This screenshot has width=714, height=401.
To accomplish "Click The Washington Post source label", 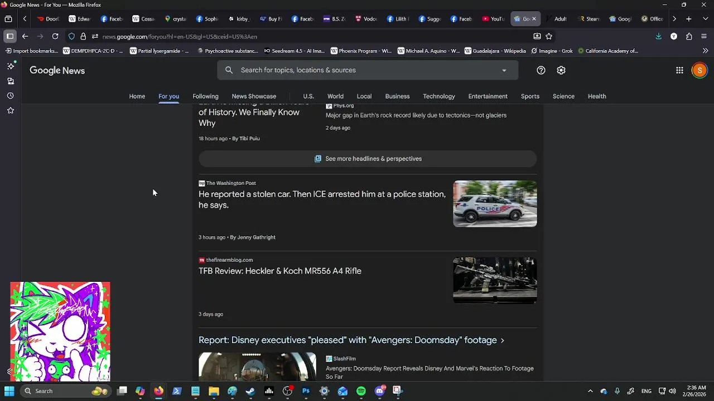I will pyautogui.click(x=231, y=183).
